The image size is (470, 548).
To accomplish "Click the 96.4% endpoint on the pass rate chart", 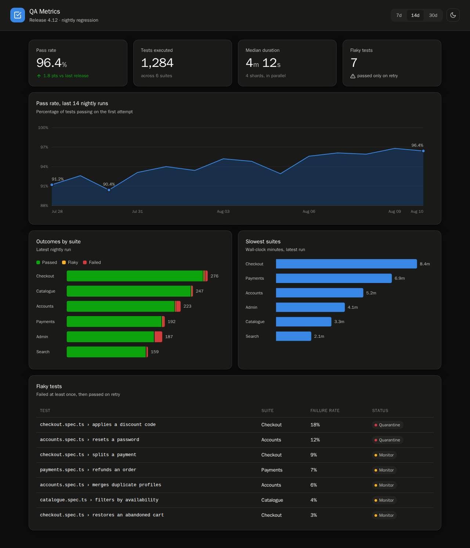I will (423, 151).
